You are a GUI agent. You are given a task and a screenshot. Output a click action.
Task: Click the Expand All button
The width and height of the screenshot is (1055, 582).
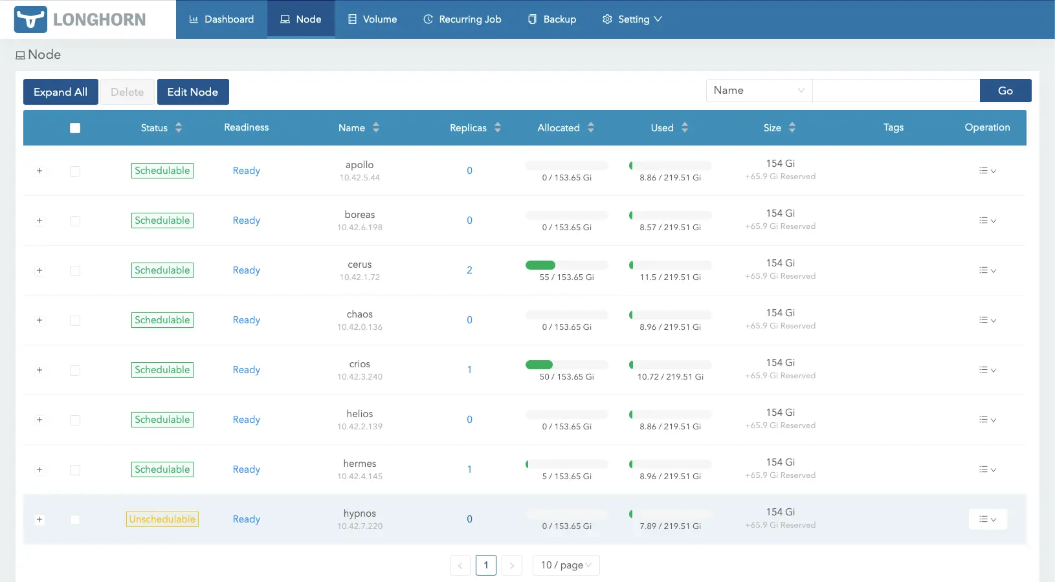(x=60, y=92)
